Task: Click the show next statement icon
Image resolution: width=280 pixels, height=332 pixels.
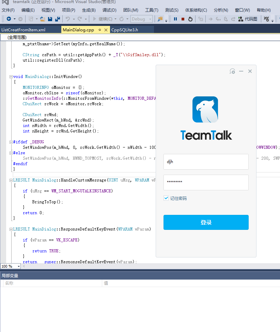Action: [211, 19]
